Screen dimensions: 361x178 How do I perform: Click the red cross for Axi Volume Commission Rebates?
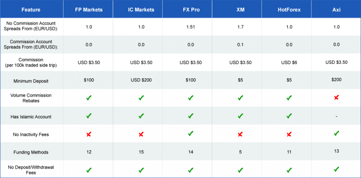tap(336, 98)
